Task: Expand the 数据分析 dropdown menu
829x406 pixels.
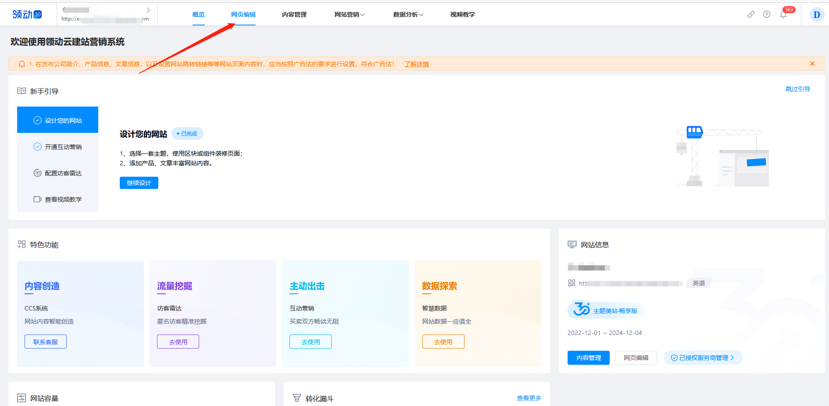Action: [x=408, y=14]
